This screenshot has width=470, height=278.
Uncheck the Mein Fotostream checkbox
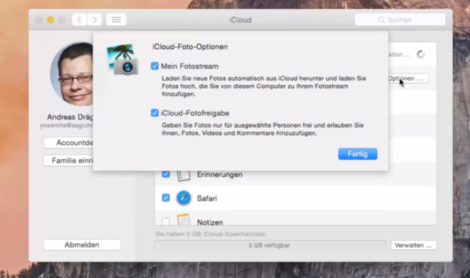pyautogui.click(x=155, y=66)
